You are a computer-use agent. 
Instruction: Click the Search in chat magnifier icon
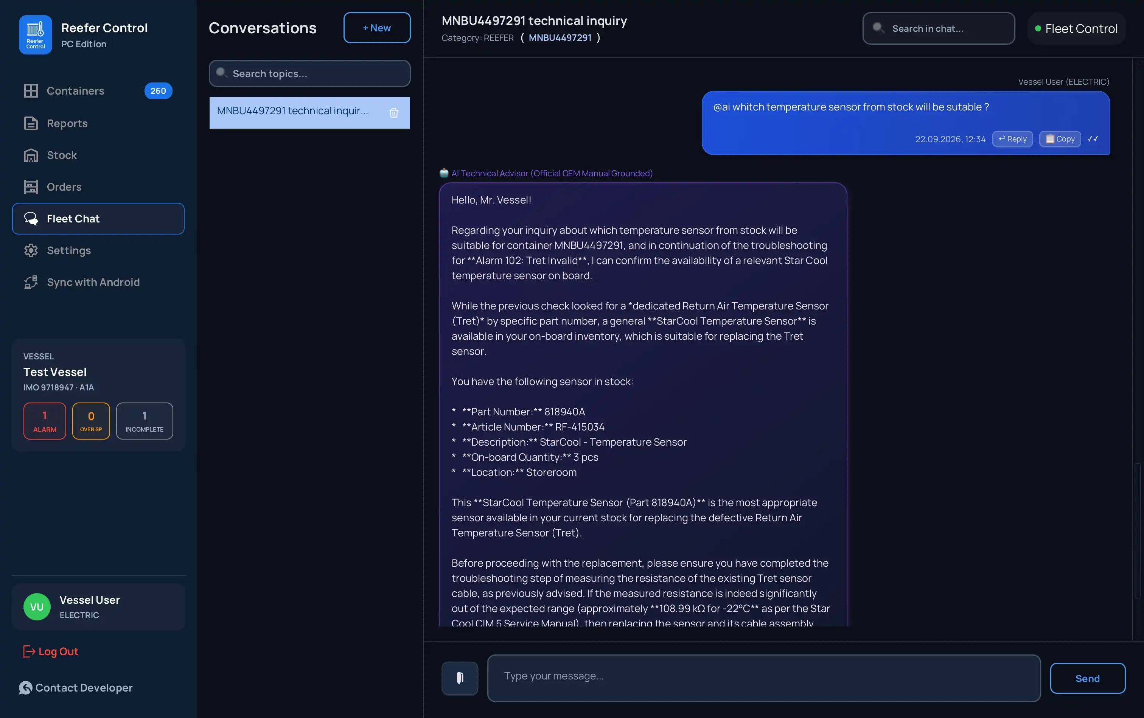click(x=878, y=28)
